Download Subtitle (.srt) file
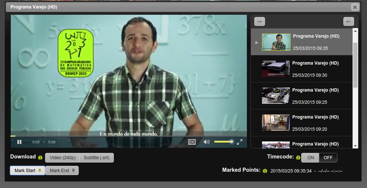The height and width of the screenshot is (188, 367). 96,158
